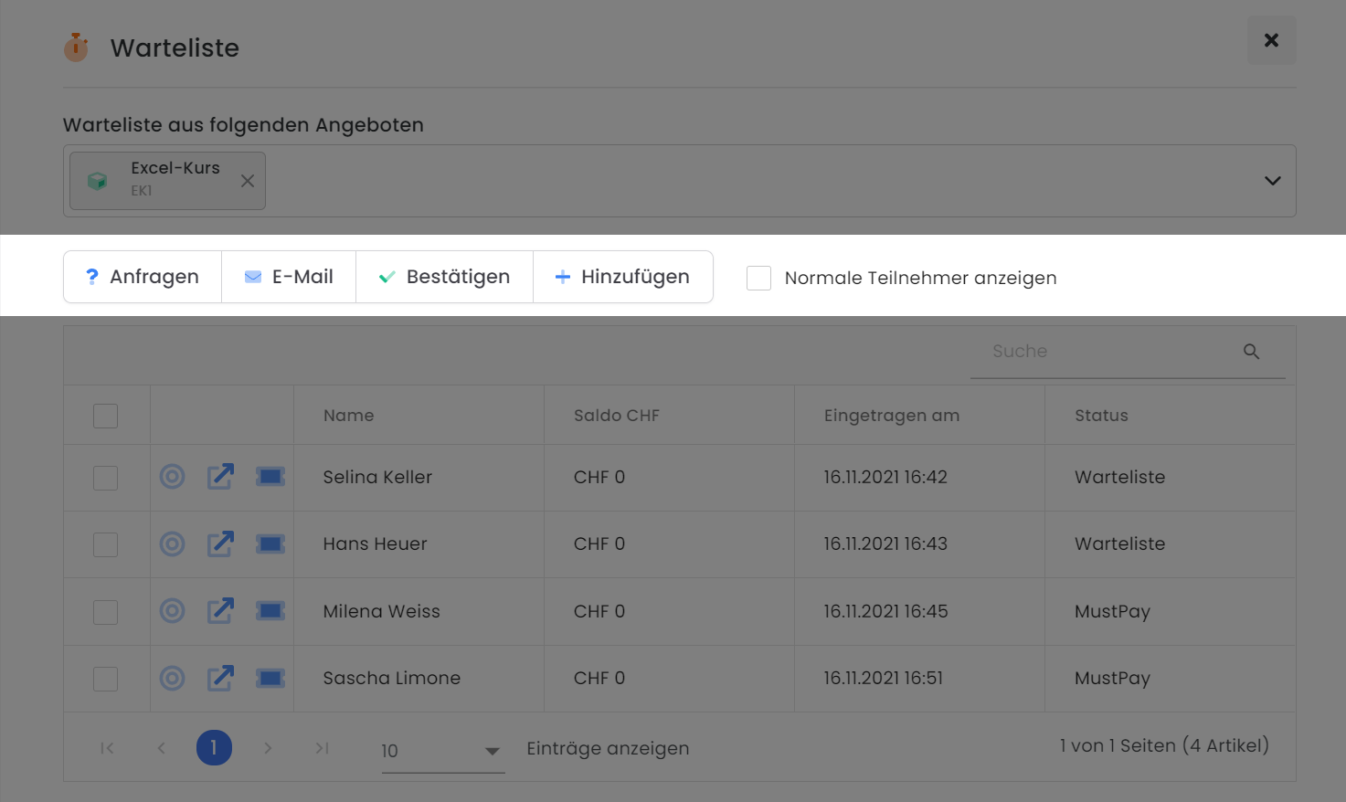
Task: Jump to the last page with the skip arrow
Action: [322, 747]
